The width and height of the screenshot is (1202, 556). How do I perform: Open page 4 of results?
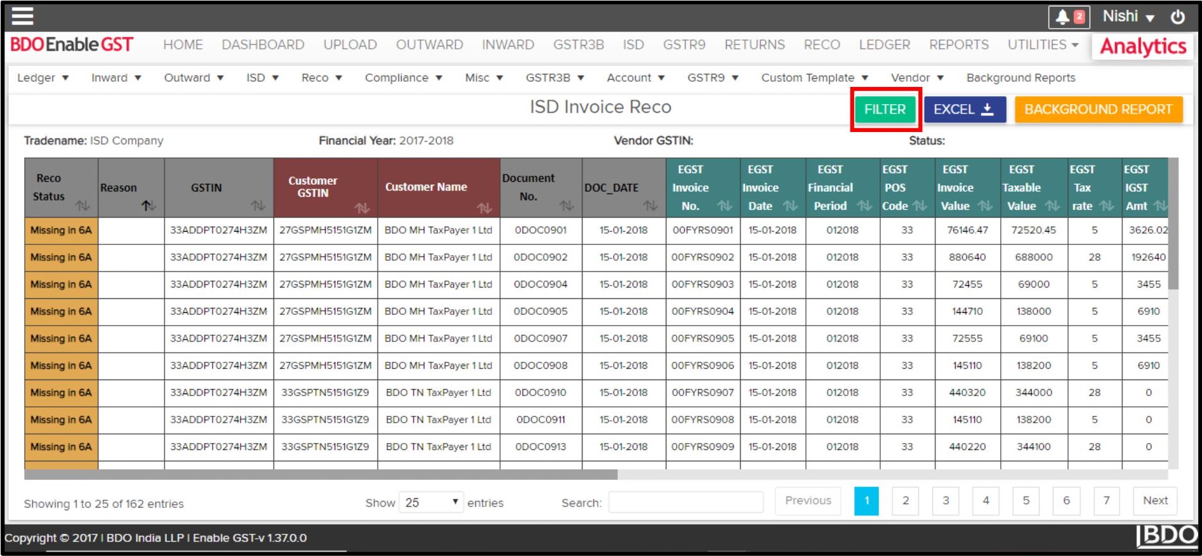pyautogui.click(x=986, y=501)
